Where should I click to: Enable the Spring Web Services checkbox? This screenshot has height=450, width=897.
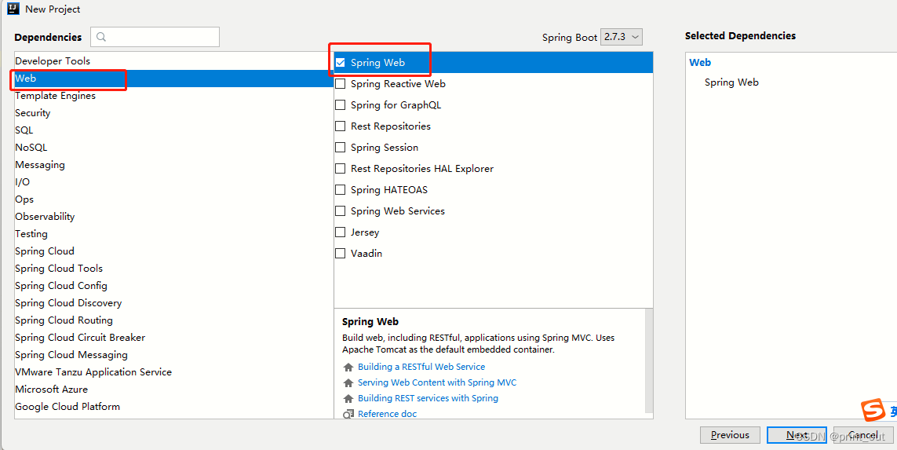341,210
